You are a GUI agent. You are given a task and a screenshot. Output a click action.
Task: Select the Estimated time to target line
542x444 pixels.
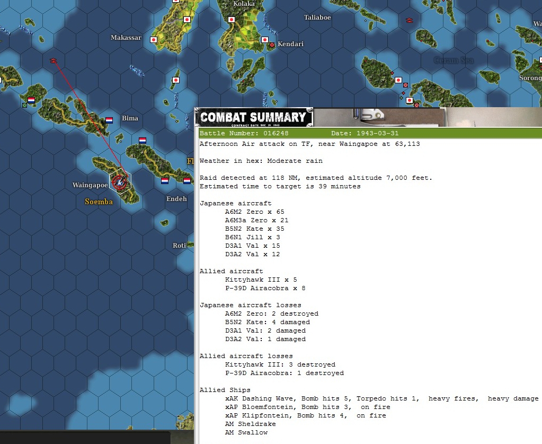point(280,186)
